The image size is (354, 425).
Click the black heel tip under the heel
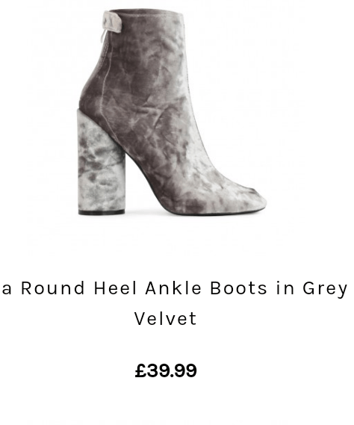[102, 212]
